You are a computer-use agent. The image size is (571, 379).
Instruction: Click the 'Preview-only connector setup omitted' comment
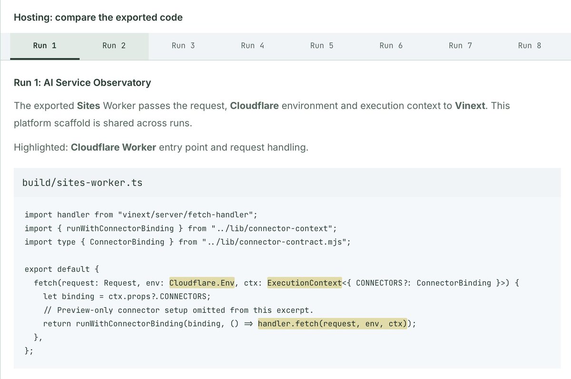click(x=178, y=310)
